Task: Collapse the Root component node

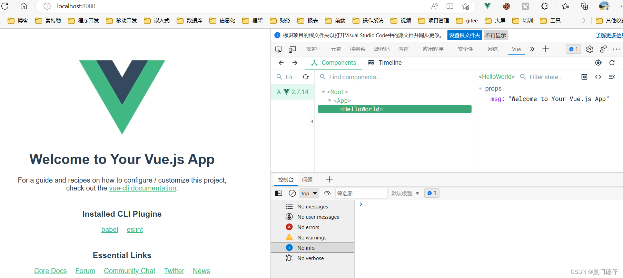Action: 323,92
